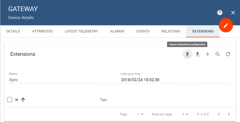Sort by Id column using arrow

[x=23, y=100]
